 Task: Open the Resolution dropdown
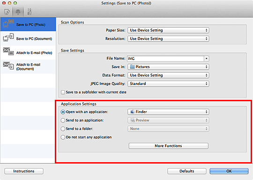point(168,38)
